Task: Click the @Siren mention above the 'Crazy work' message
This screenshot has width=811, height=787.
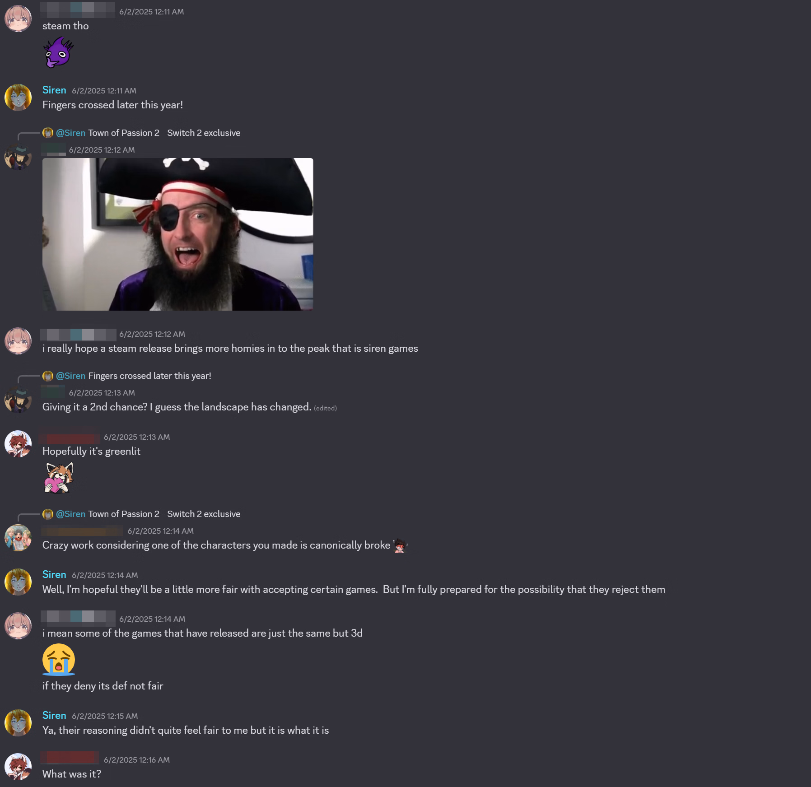Action: click(70, 514)
